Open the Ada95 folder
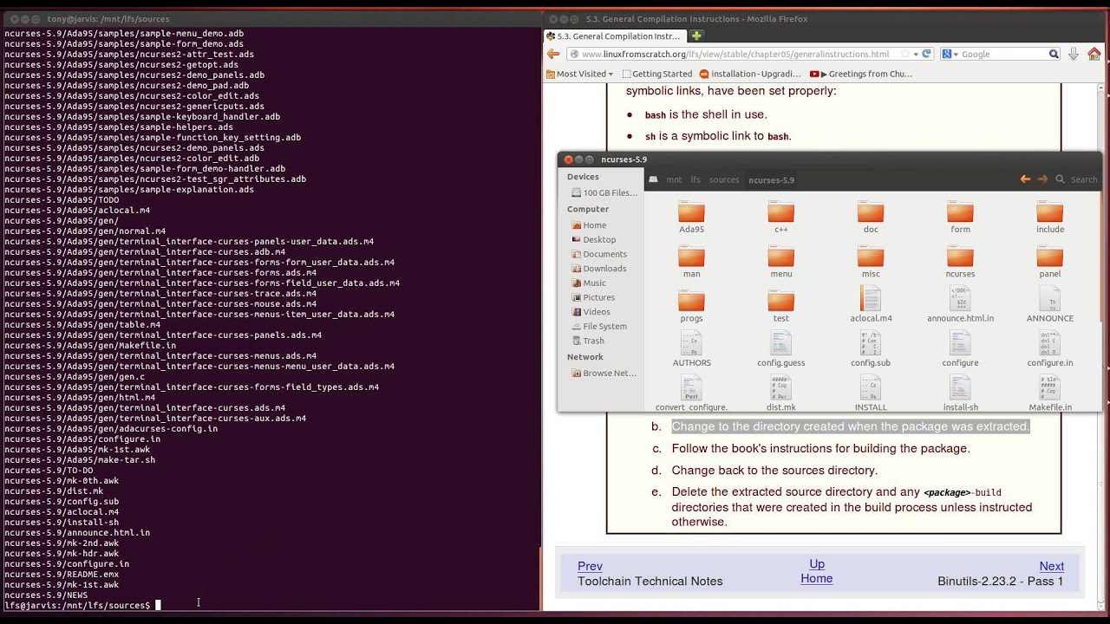Image resolution: width=1110 pixels, height=624 pixels. point(691,217)
